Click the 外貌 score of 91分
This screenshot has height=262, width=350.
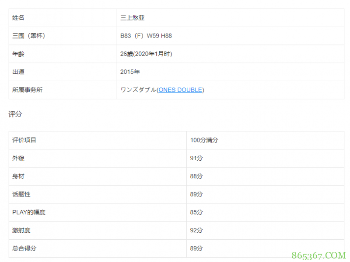point(196,158)
